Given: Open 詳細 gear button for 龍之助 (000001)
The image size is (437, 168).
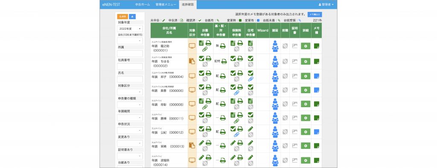Looking at the screenshot, I should point(306,46).
